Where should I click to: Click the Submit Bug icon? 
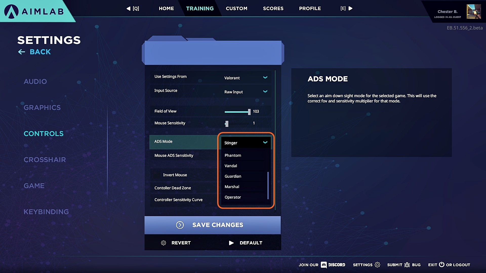click(x=407, y=265)
